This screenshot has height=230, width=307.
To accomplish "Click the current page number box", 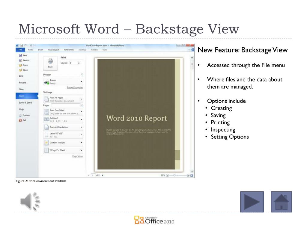I will pos(93,175).
